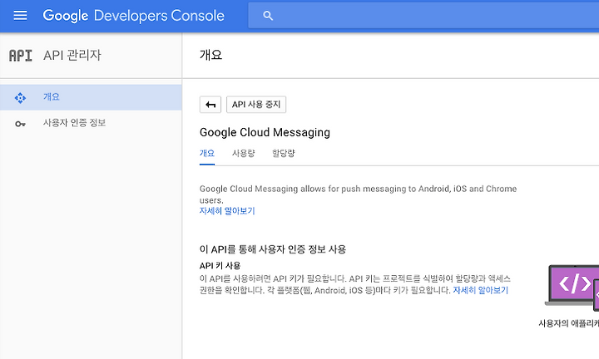The image size is (599, 359).
Task: Click the 개요 diamond dots icon
Action: point(20,98)
